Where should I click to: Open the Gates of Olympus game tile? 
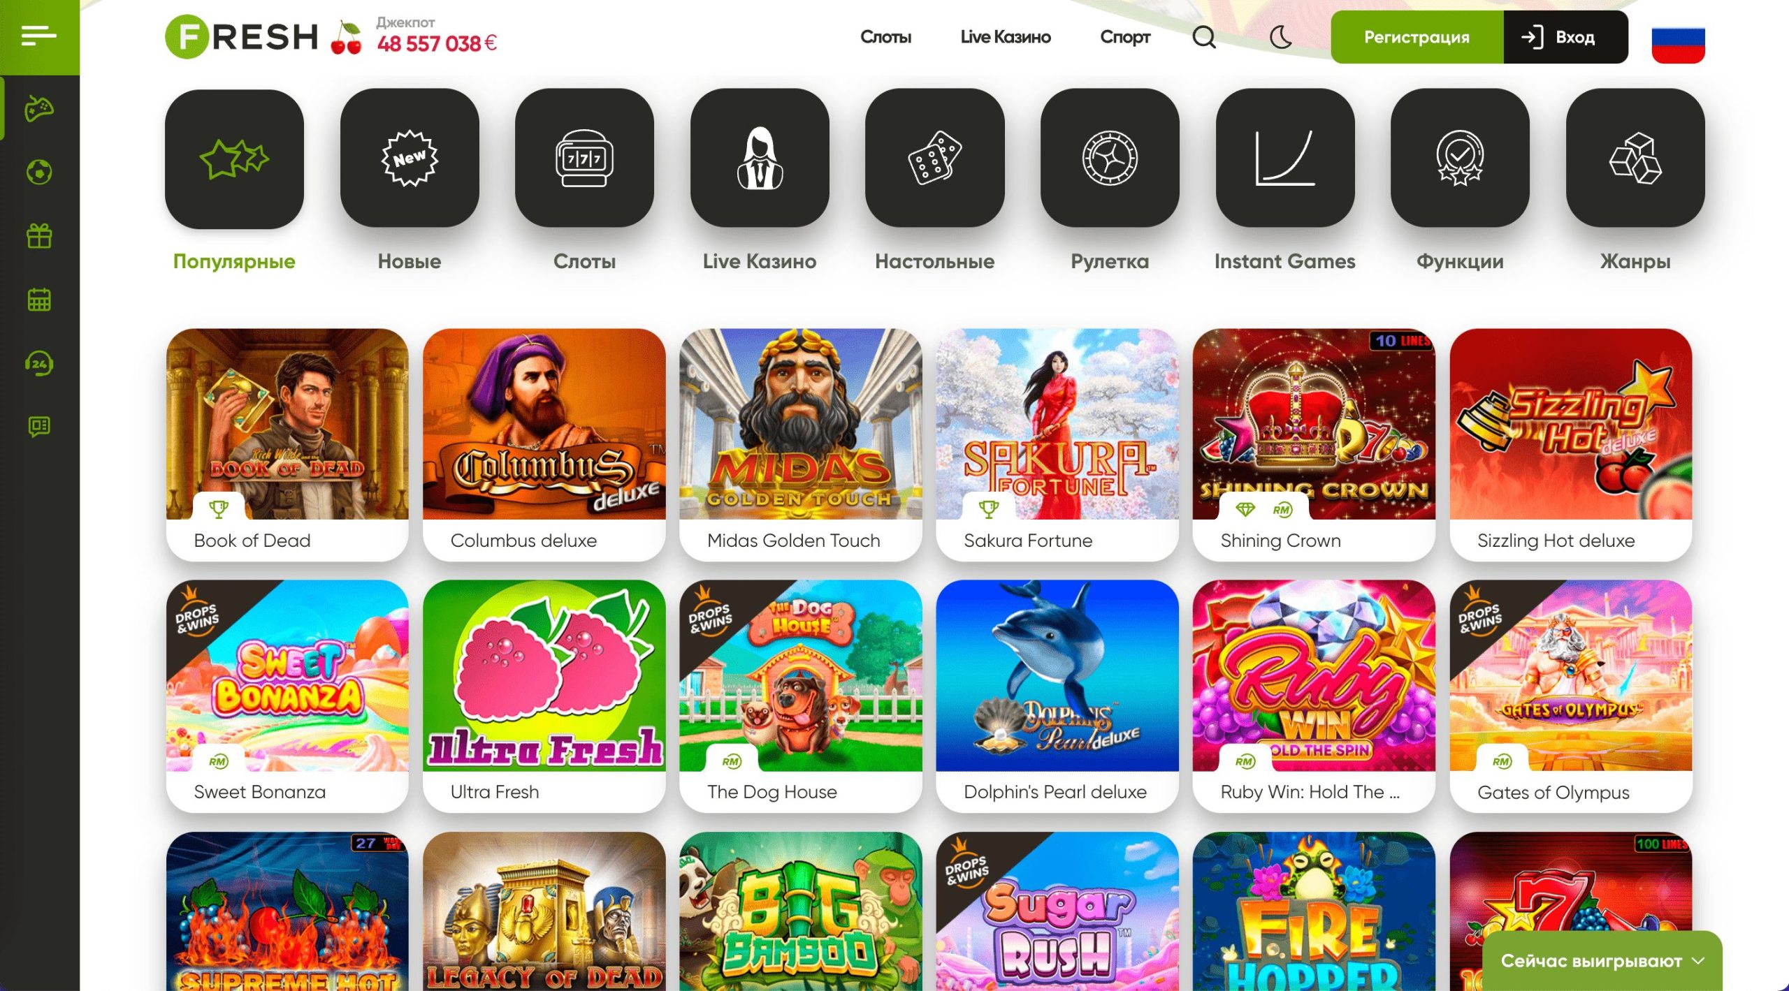click(1571, 696)
